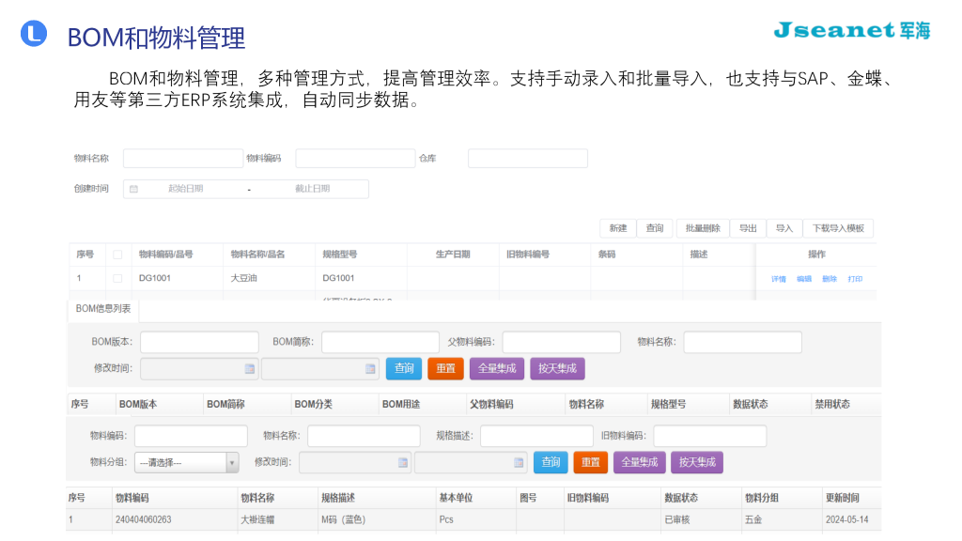Open the 修改时间 start date calendar in BOM filter
The width and height of the screenshot is (962, 541).
pyautogui.click(x=249, y=368)
